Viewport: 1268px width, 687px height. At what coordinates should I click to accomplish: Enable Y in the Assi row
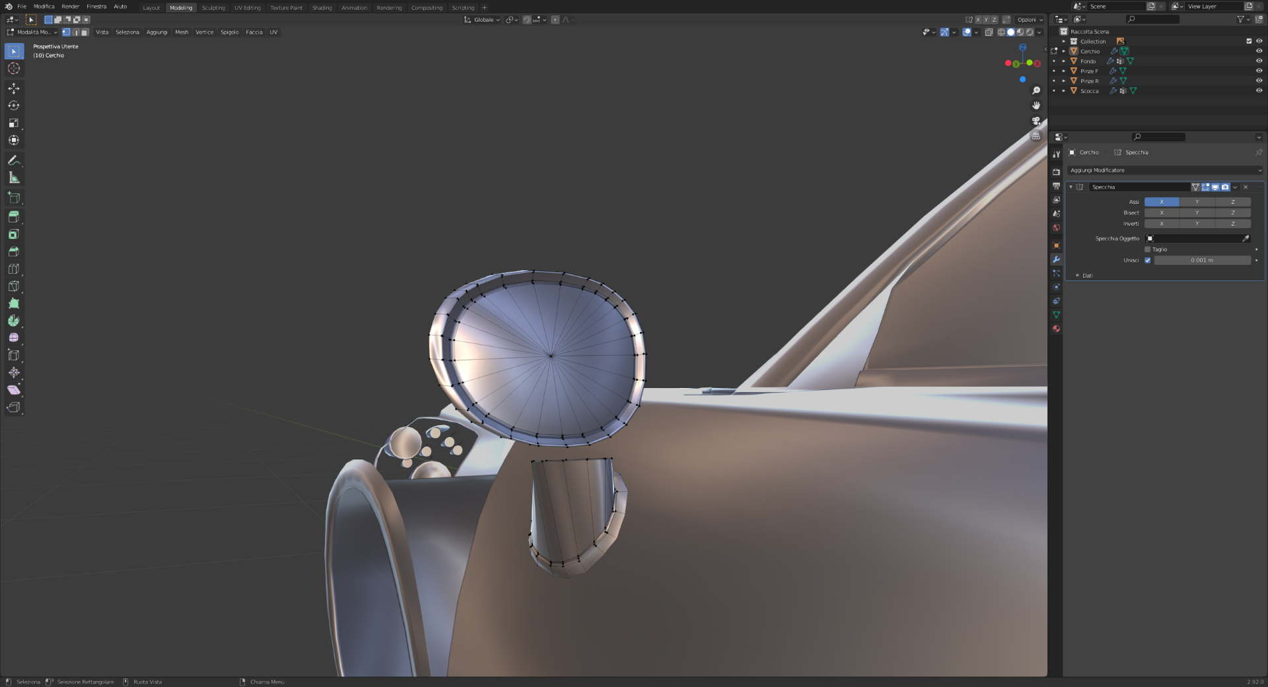[1197, 202]
